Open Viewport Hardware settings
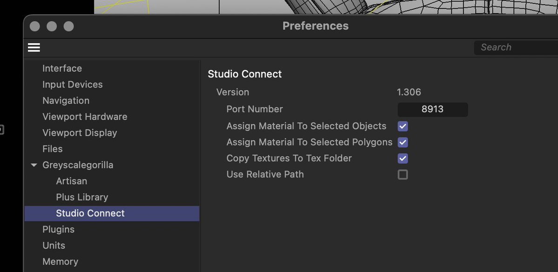Image resolution: width=558 pixels, height=272 pixels. pos(85,117)
